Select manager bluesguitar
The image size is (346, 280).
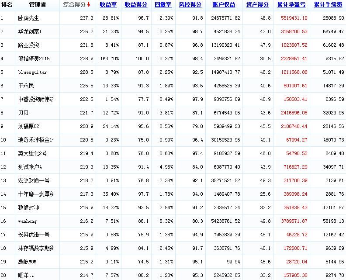click(32, 72)
